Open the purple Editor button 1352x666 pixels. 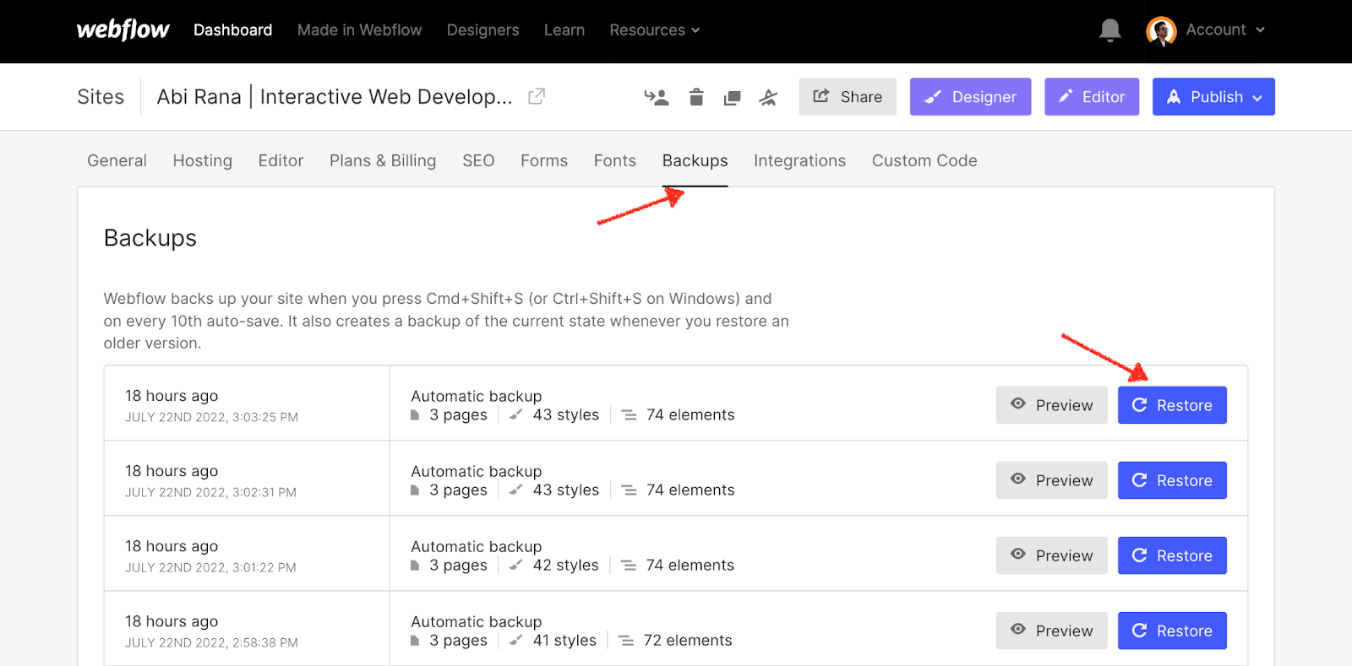point(1092,97)
